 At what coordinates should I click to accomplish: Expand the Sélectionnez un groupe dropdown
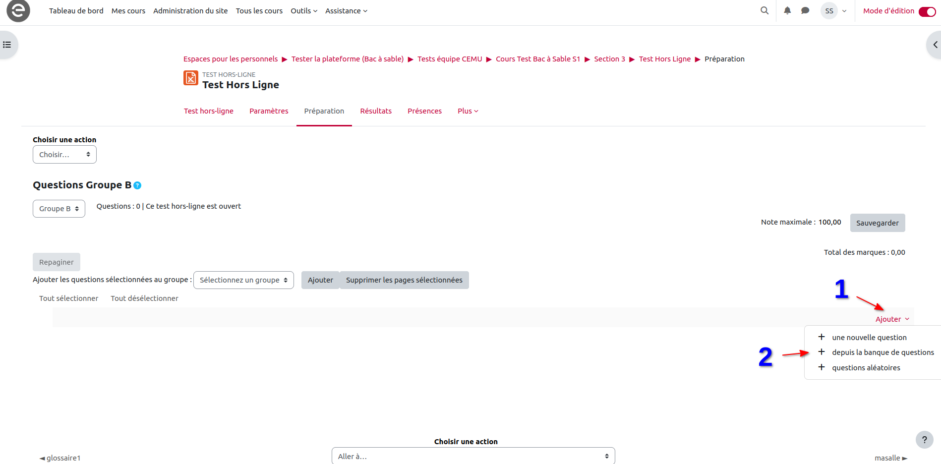243,280
